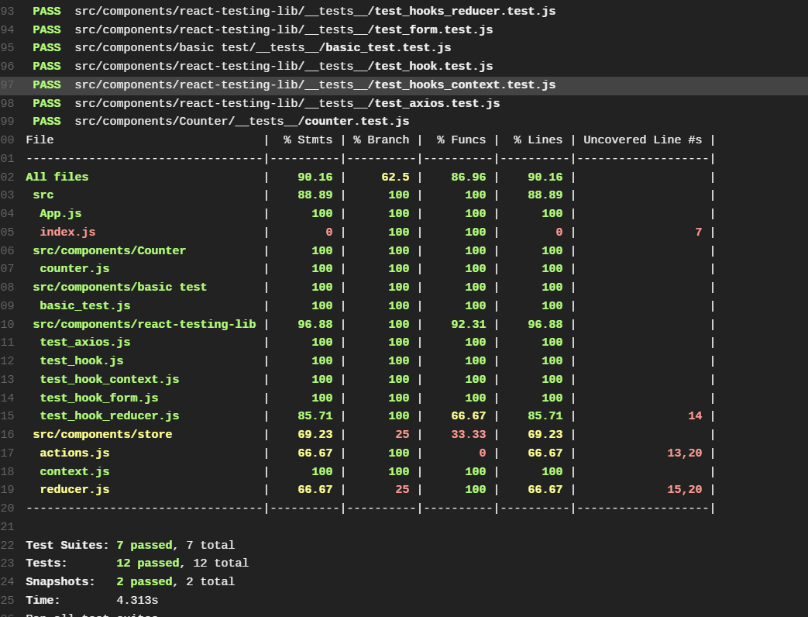Click the reducer.js row's 25 branch value

pos(402,490)
